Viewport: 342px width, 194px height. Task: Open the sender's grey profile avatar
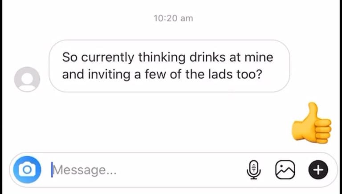tap(27, 79)
